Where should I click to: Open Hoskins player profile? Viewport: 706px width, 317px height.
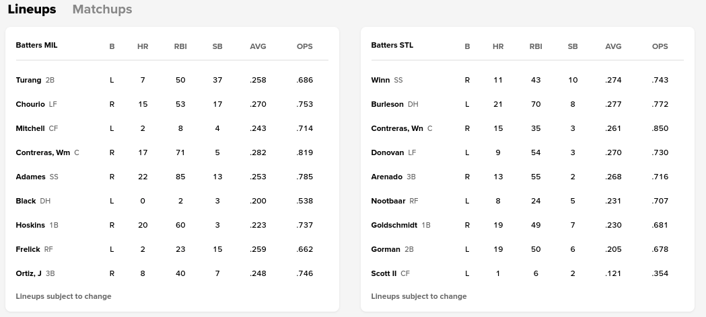[30, 225]
